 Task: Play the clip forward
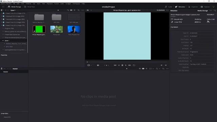[x=126, y=65]
